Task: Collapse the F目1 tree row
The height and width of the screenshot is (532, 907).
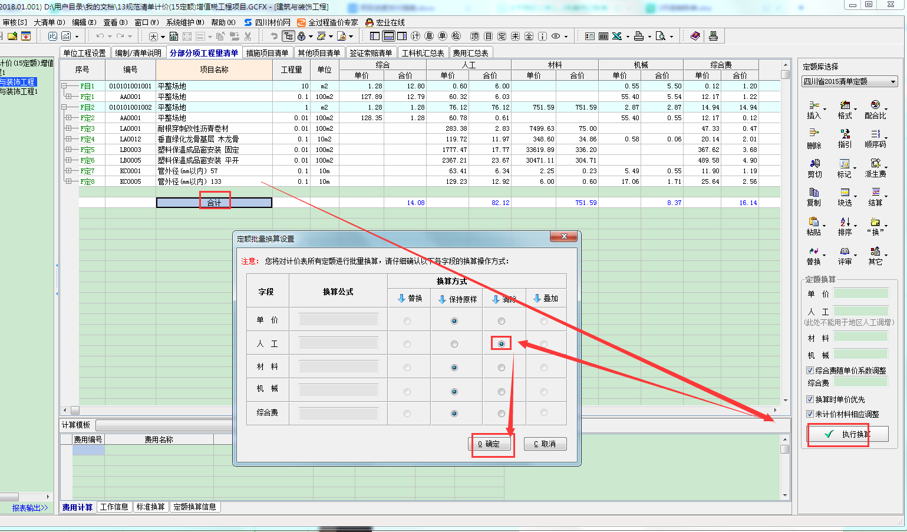Action: click(x=64, y=86)
